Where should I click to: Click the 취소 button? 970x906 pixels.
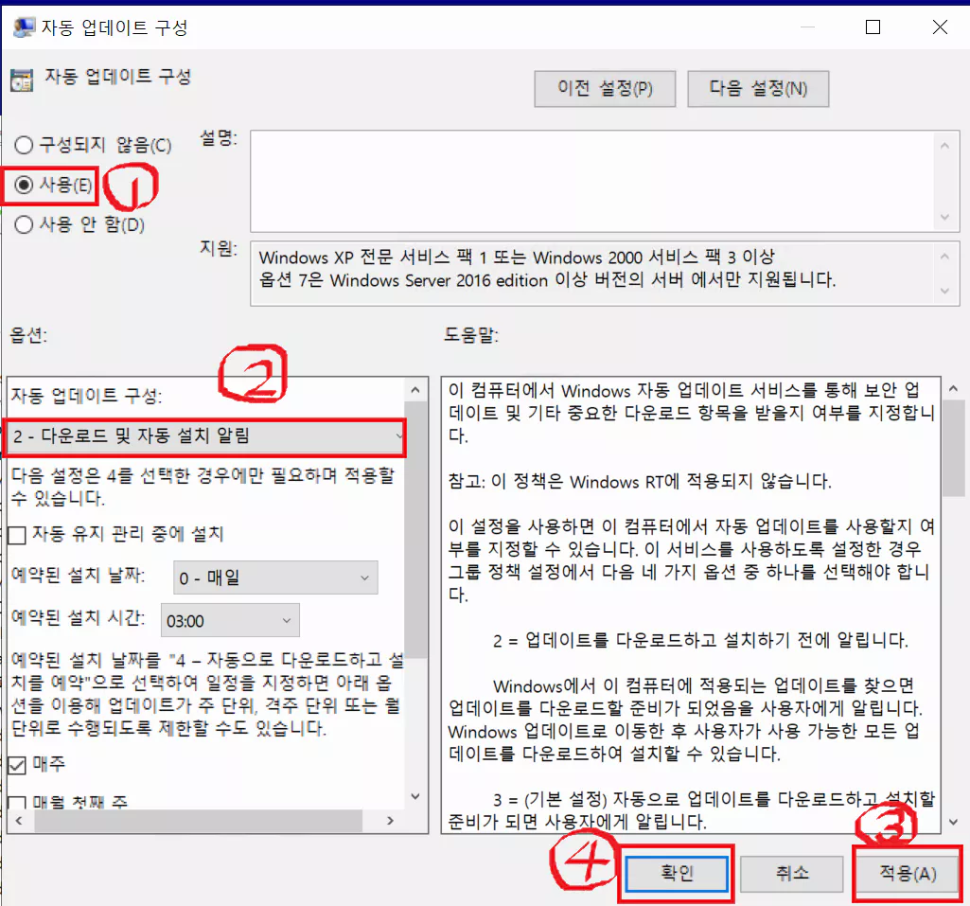coord(791,874)
